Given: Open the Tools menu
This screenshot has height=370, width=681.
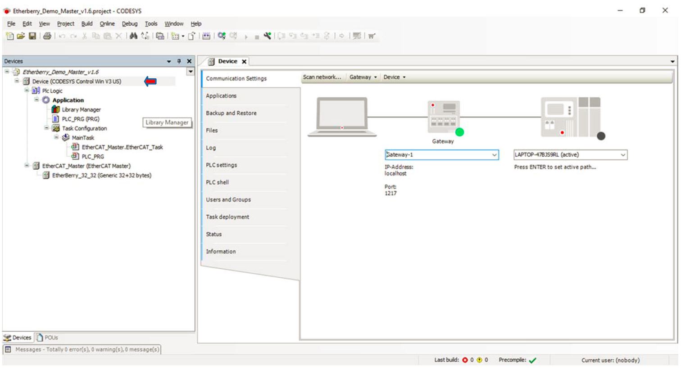Looking at the screenshot, I should pyautogui.click(x=151, y=23).
